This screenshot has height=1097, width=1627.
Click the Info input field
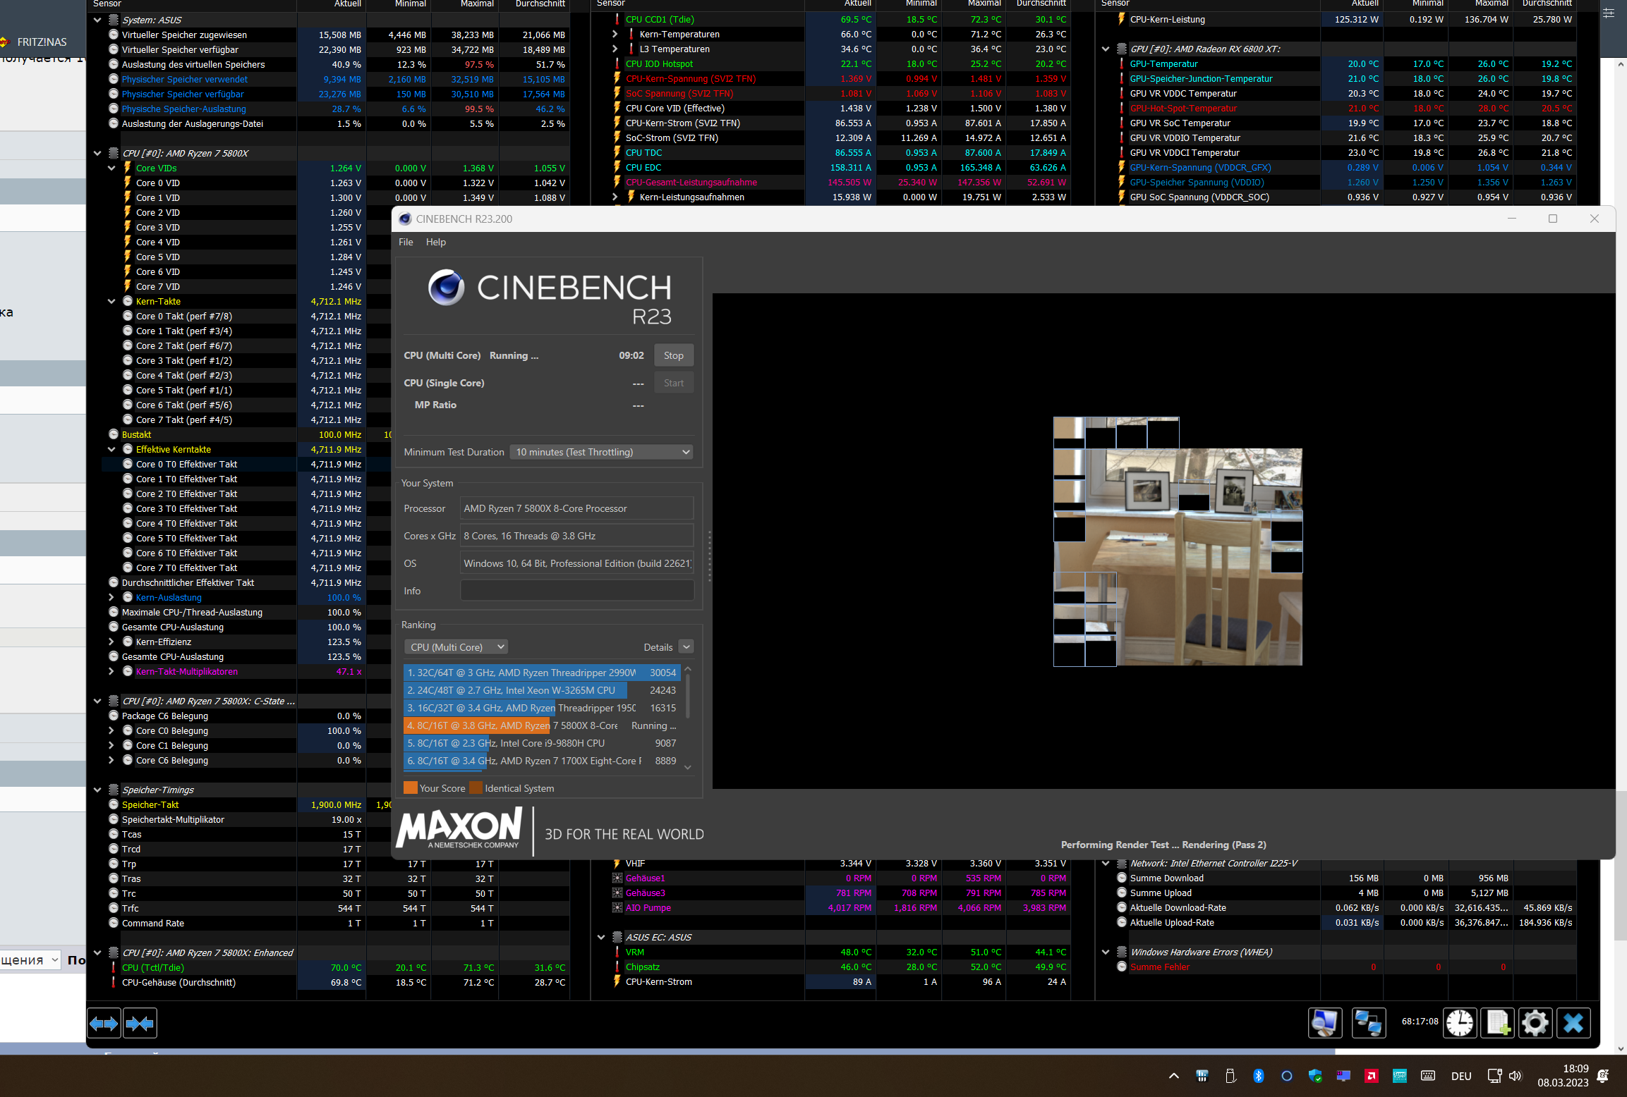coord(576,591)
